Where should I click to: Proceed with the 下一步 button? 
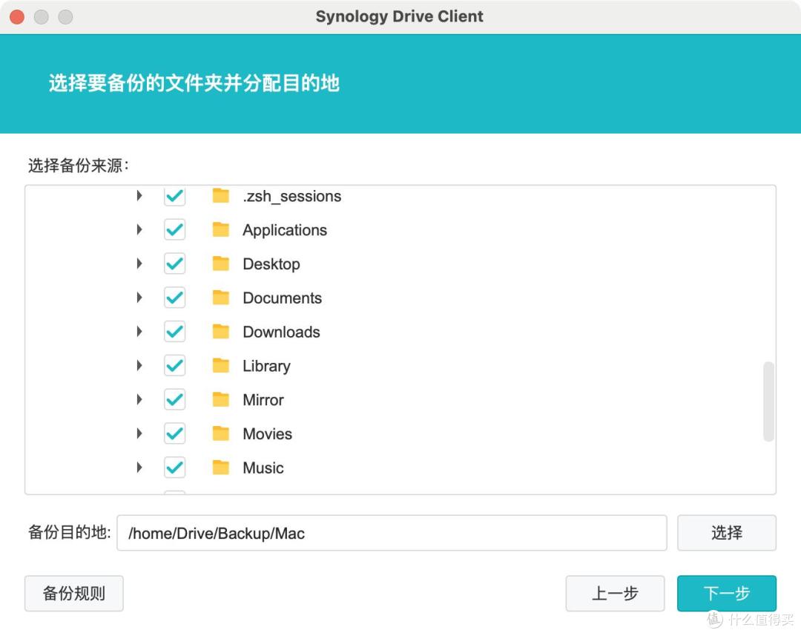[x=726, y=593]
